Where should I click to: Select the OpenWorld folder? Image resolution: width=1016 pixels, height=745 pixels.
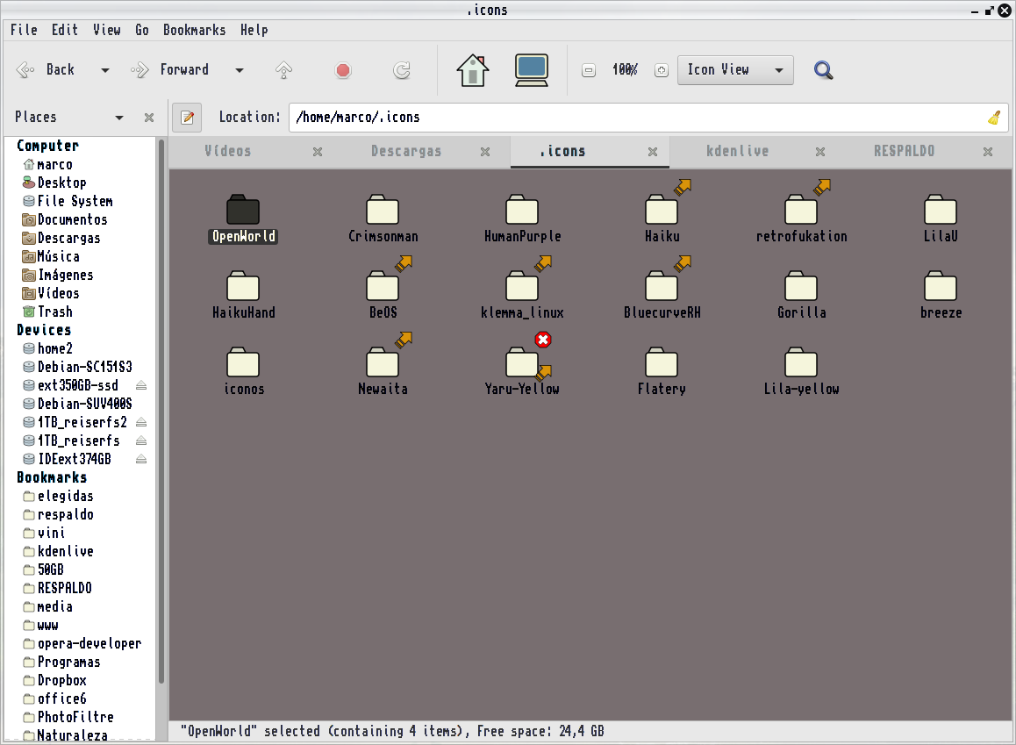(x=244, y=219)
